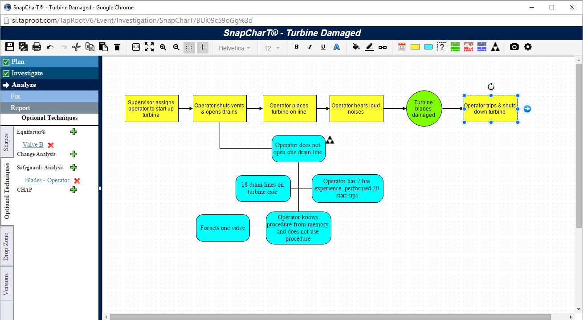Select the scissors cut tool
583x320 pixels.
tap(76, 47)
